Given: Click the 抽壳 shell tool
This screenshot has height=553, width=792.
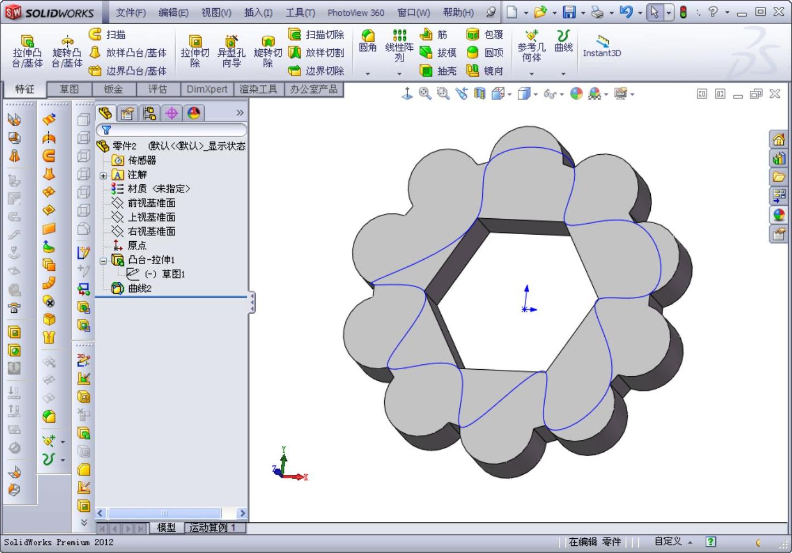Looking at the screenshot, I should pos(438,71).
